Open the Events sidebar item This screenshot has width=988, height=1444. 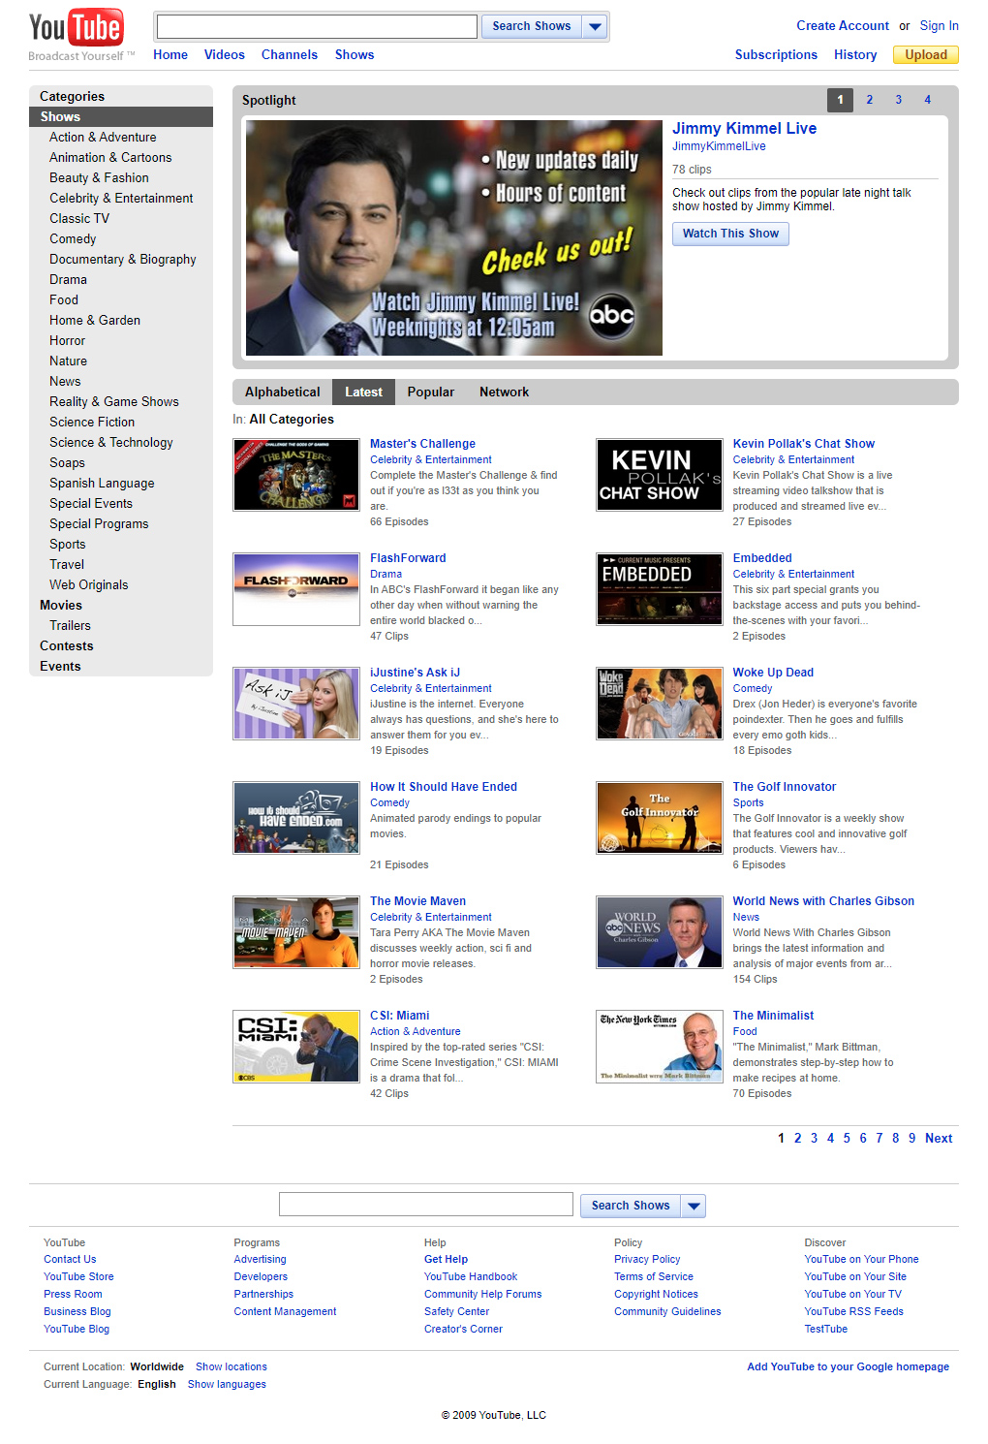60,667
